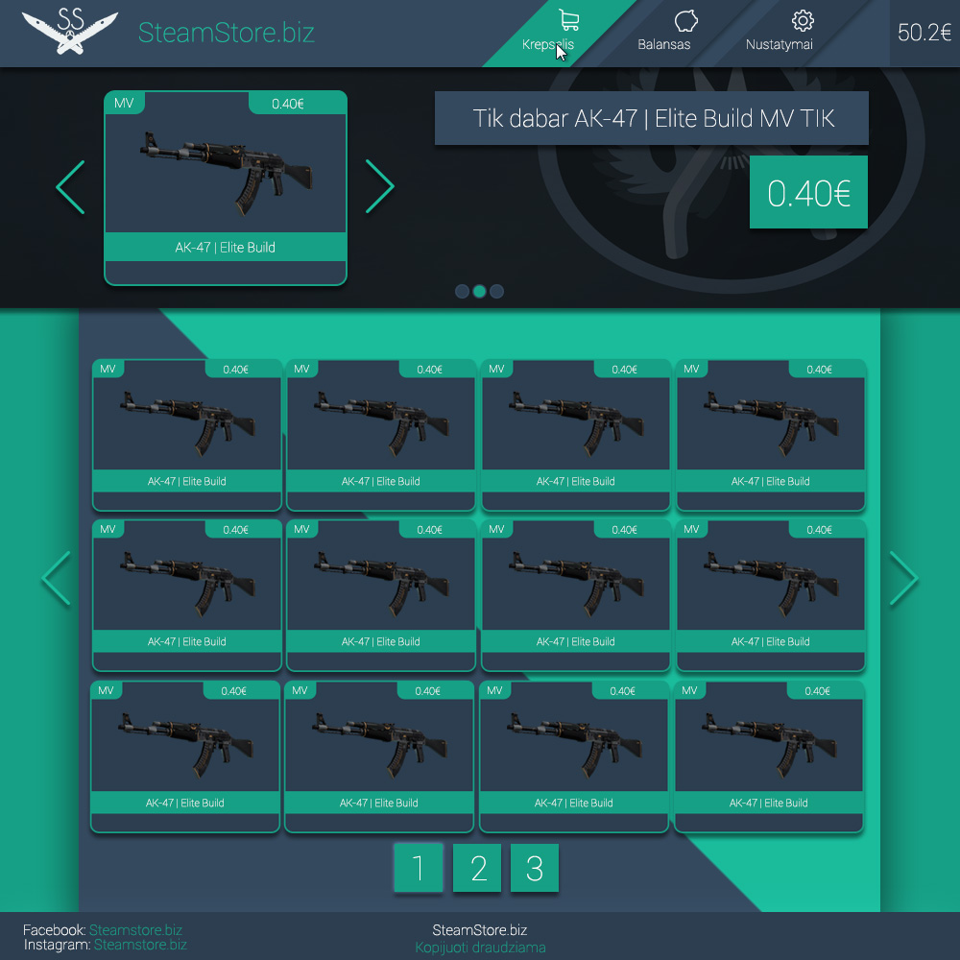Select the third carousel indicator dot
This screenshot has width=960, height=960.
pyautogui.click(x=496, y=292)
